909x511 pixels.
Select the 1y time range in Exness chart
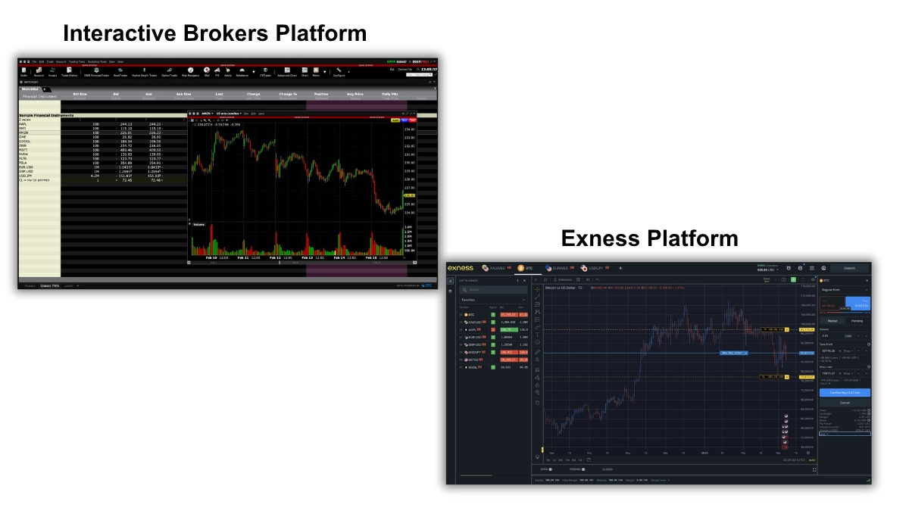click(554, 460)
